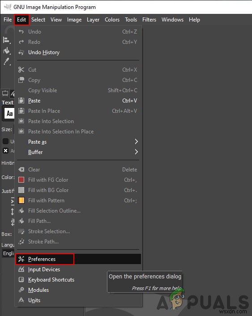The image size is (252, 316).
Task: Open the Colors menu
Action: pyautogui.click(x=112, y=20)
